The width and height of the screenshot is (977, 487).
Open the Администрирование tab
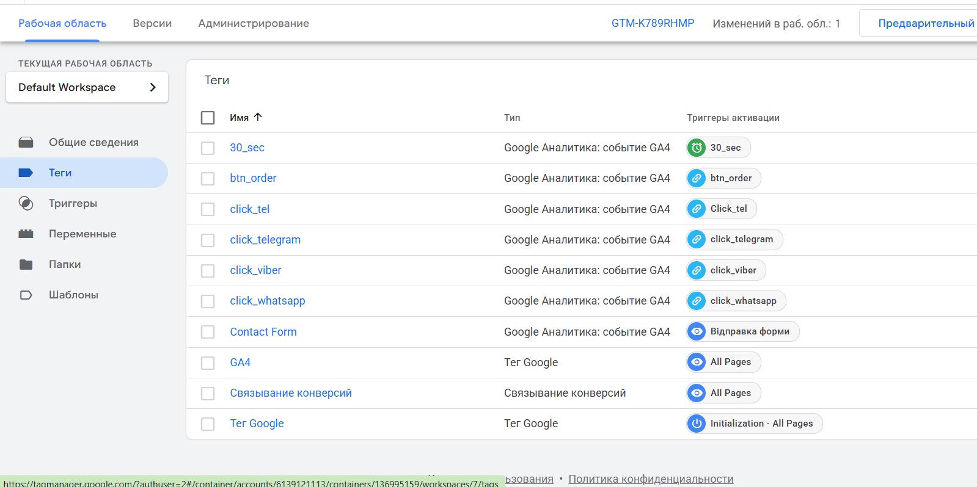tap(254, 23)
